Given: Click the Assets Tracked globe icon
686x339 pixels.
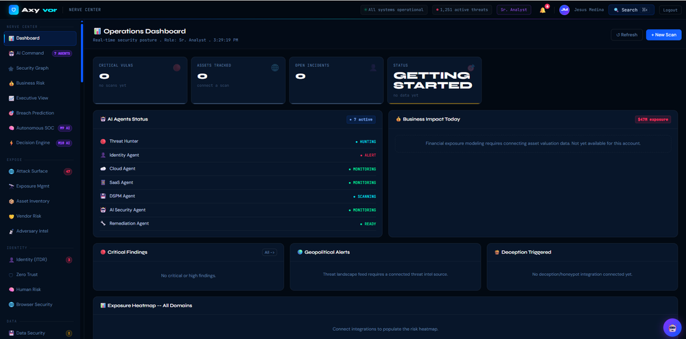Looking at the screenshot, I should click(x=275, y=68).
